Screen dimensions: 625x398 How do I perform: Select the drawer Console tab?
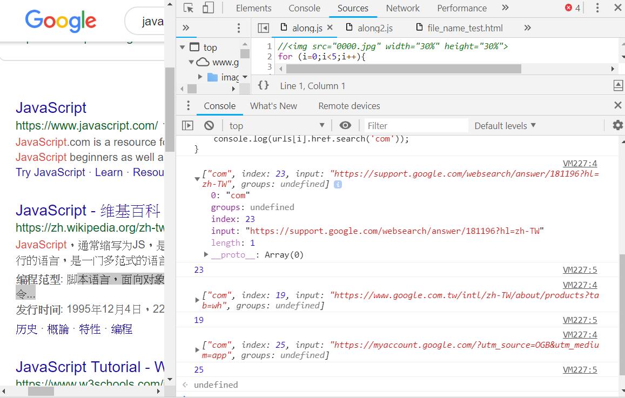[x=220, y=106]
